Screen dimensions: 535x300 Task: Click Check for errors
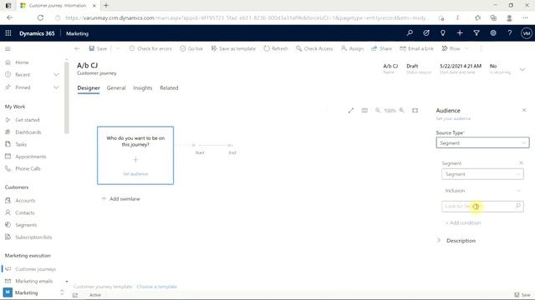tap(150, 48)
